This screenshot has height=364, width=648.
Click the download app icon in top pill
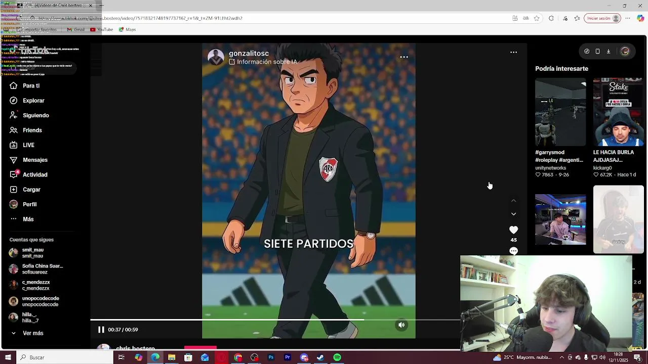pyautogui.click(x=609, y=52)
